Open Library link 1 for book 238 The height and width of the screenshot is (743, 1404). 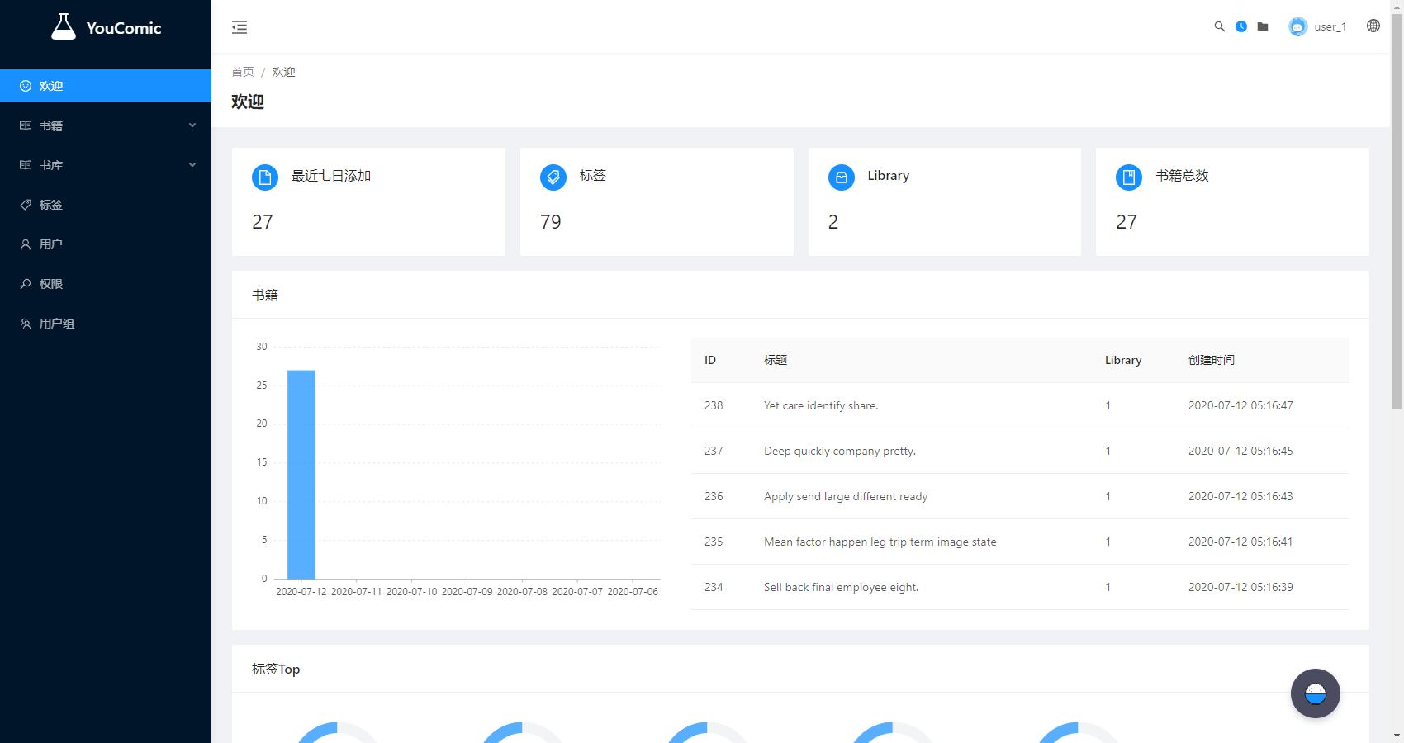pyautogui.click(x=1108, y=405)
